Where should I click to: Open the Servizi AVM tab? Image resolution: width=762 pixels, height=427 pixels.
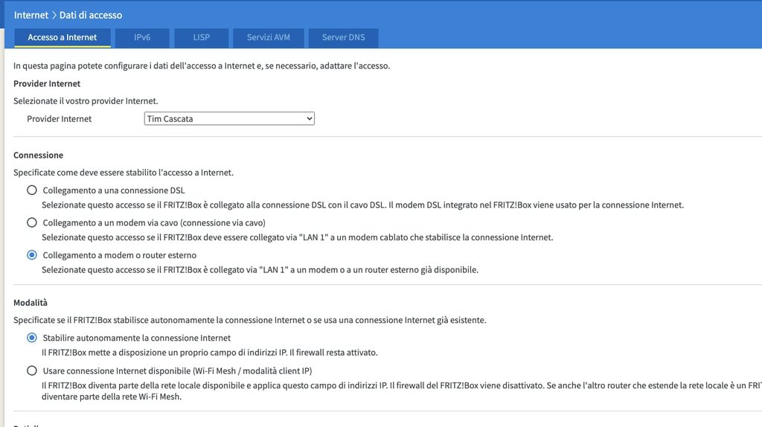269,37
